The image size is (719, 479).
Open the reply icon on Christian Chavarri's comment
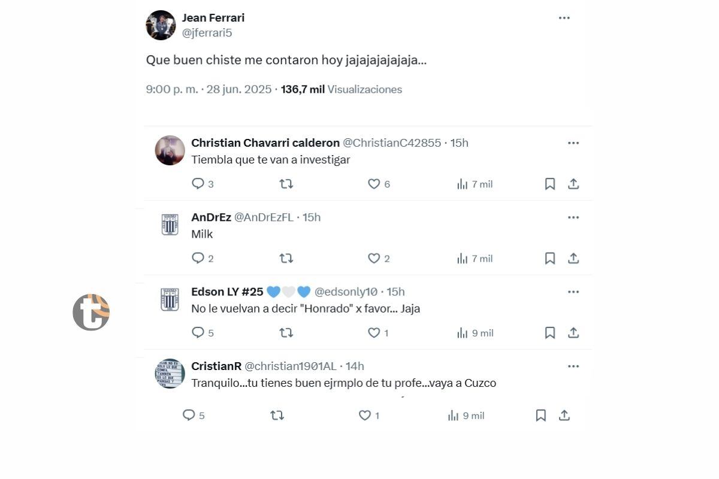click(198, 184)
